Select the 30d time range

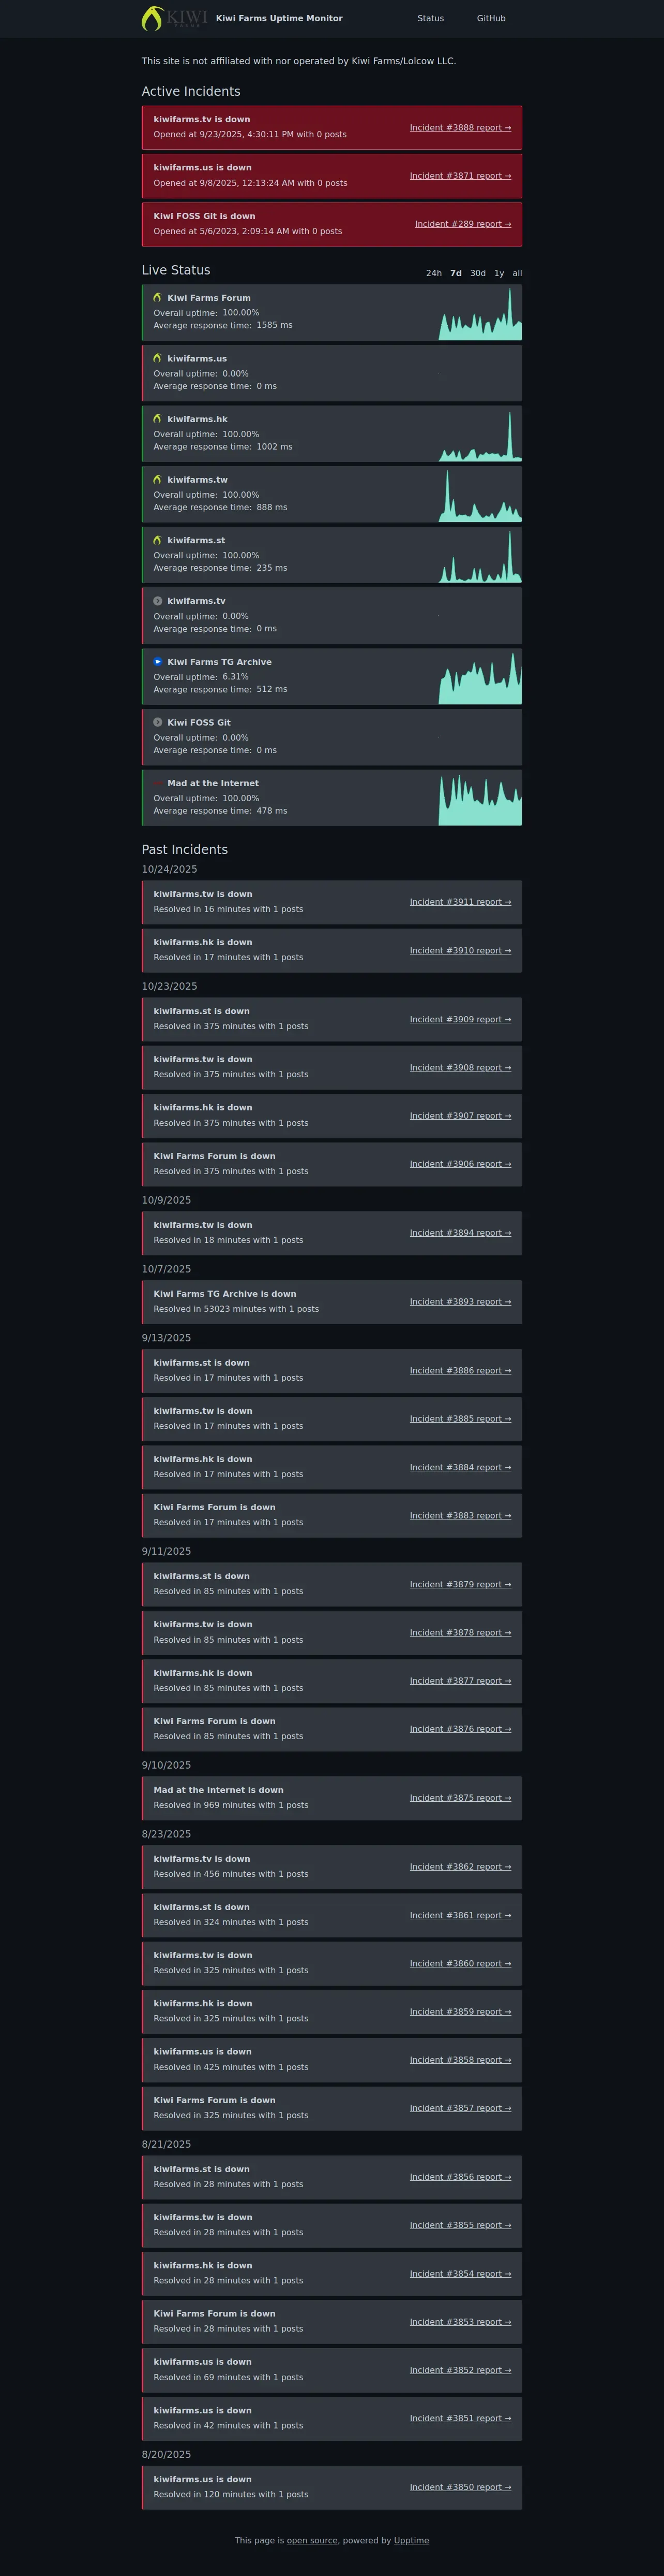coord(477,273)
